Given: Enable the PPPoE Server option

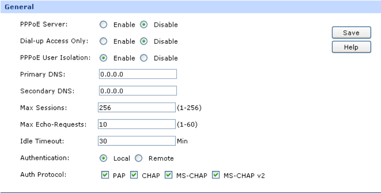Looking at the screenshot, I should [103, 25].
